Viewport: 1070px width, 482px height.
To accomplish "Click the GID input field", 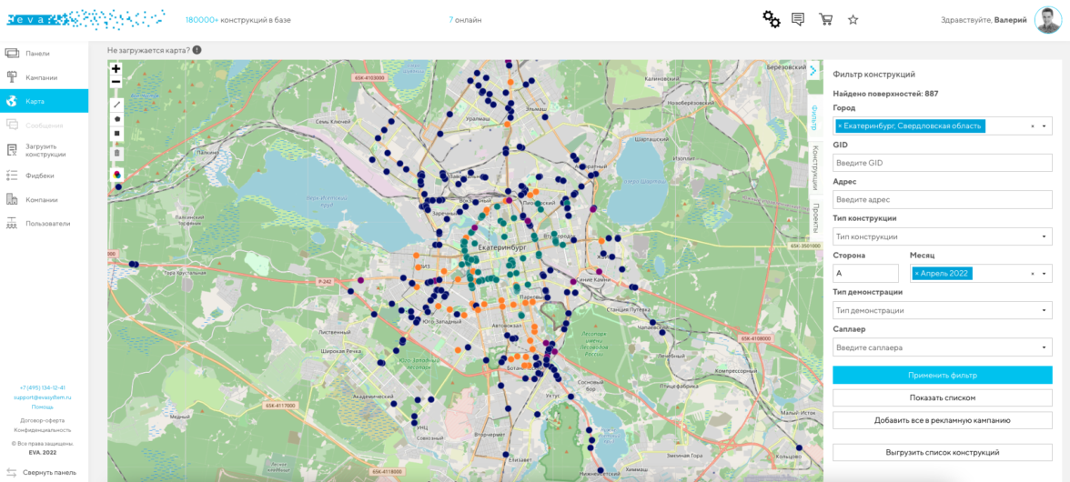I will coord(942,163).
